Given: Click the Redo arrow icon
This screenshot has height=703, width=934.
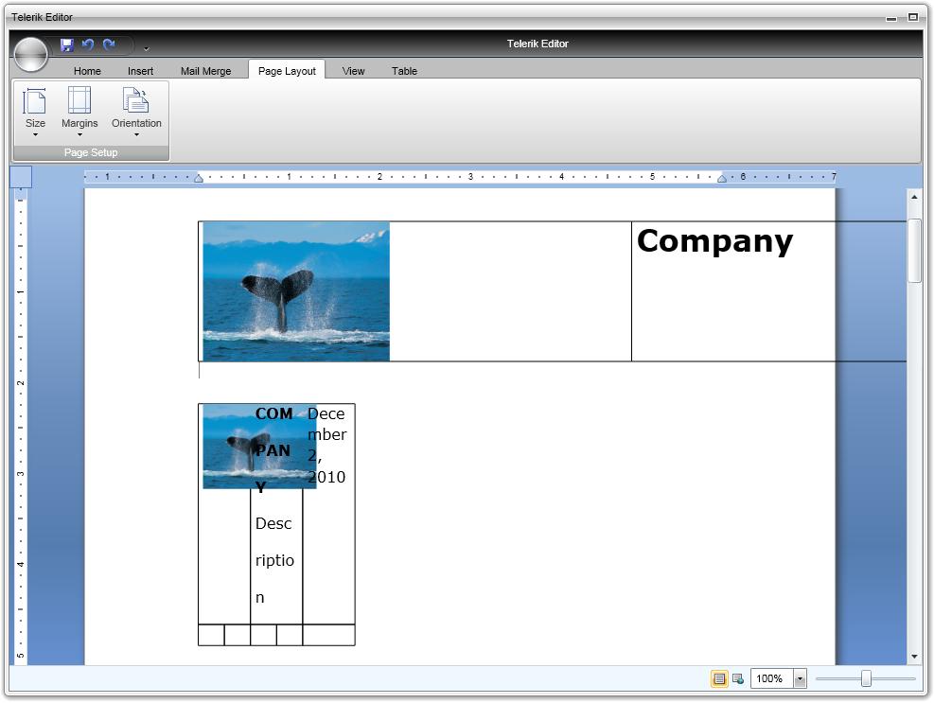Looking at the screenshot, I should (x=109, y=44).
